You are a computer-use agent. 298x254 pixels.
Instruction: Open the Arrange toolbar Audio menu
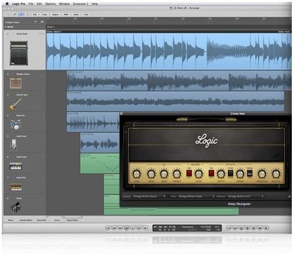77,14
